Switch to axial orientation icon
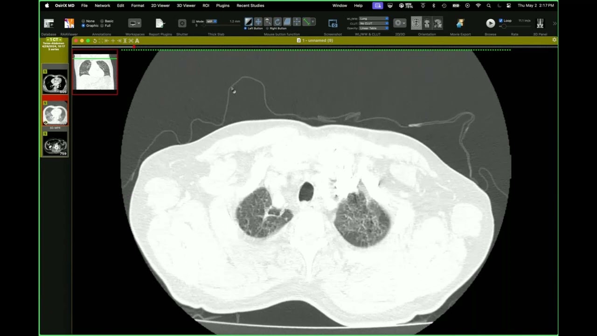Screen dimensions: 597x336 (416, 23)
